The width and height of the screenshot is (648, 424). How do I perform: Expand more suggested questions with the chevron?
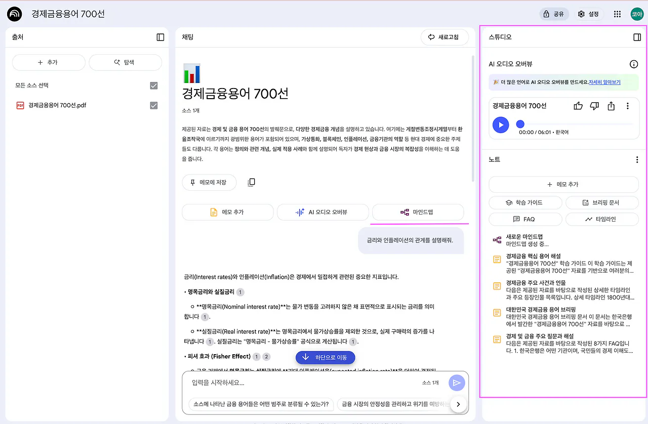point(458,404)
